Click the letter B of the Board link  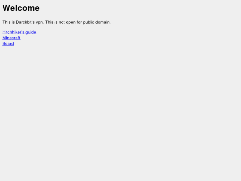click(x=4, y=44)
